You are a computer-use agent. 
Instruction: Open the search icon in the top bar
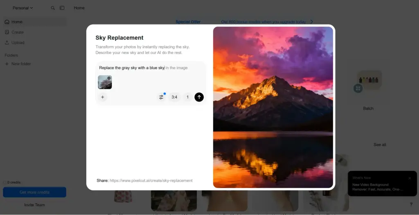pos(53,8)
